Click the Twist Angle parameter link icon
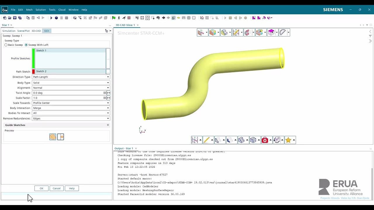 [108, 93]
